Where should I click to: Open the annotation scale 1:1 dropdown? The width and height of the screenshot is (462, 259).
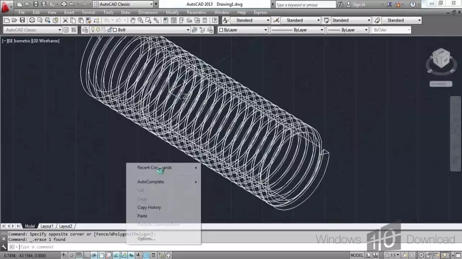393,255
